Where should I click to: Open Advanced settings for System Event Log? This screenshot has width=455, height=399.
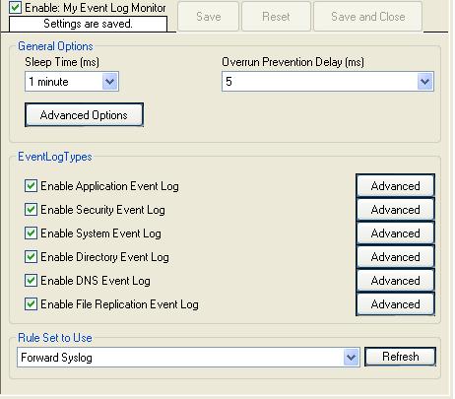click(x=395, y=233)
